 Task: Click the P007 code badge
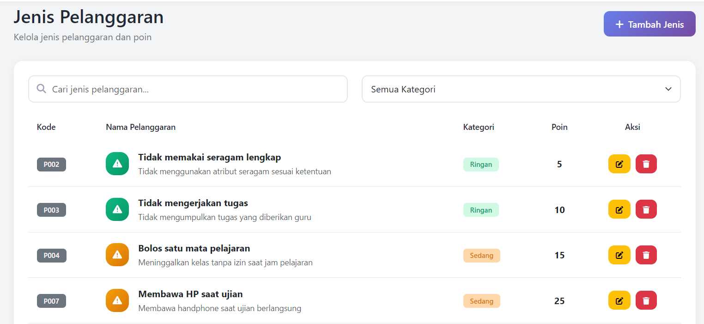tap(51, 301)
